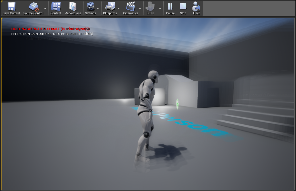296x191 pixels.
Task: Expand the Source Control dropdown arrow
Action: pyautogui.click(x=45, y=9)
